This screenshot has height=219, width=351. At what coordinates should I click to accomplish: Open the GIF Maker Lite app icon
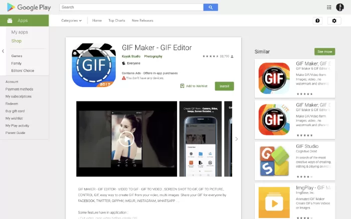tap(274, 119)
